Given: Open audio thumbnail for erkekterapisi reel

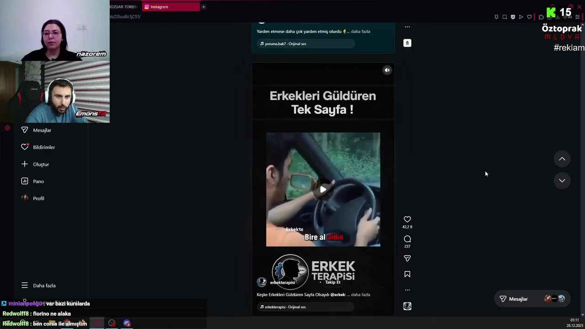Looking at the screenshot, I should point(407,306).
